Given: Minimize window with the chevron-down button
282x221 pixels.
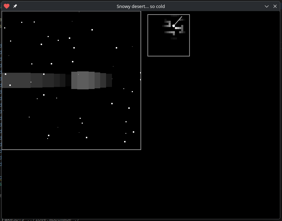Looking at the screenshot, I should [x=267, y=7].
